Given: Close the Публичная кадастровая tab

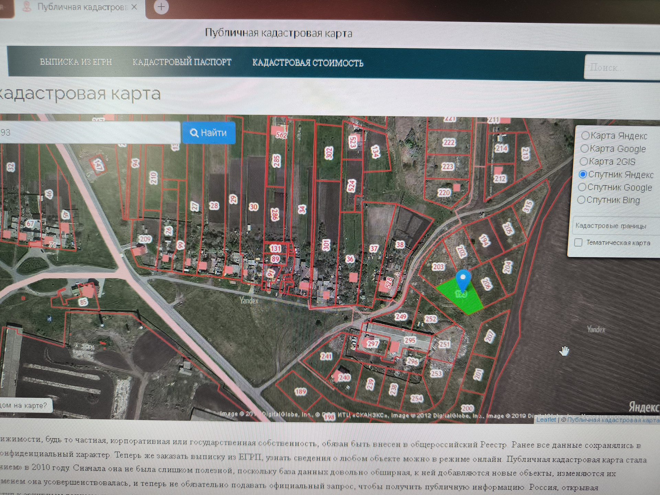Looking at the screenshot, I should click(x=134, y=7).
